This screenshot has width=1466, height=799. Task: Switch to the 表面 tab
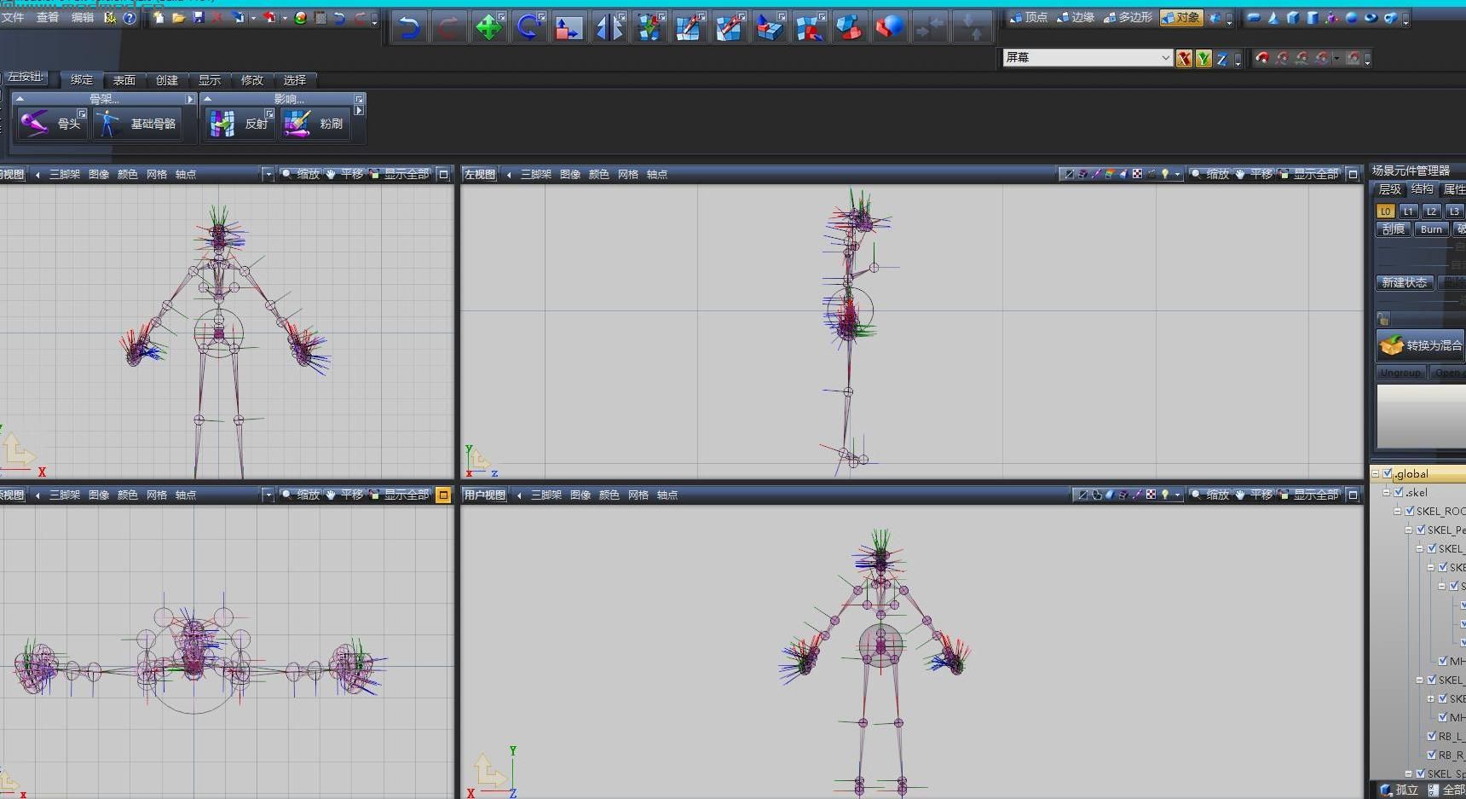pyautogui.click(x=124, y=80)
